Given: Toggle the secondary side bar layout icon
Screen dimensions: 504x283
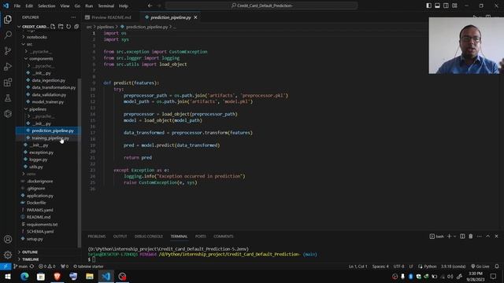Looking at the screenshot, I should point(446,6).
